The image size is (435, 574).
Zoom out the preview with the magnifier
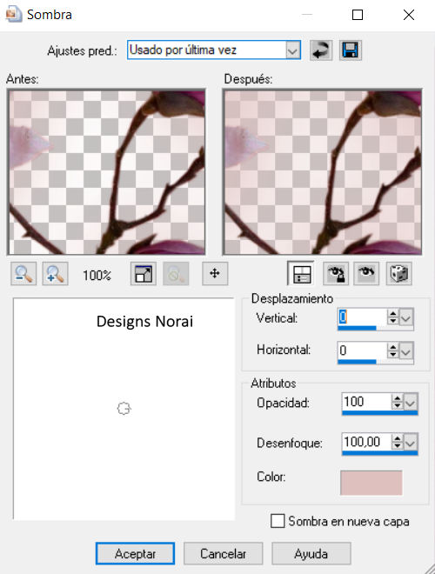pyautogui.click(x=23, y=273)
